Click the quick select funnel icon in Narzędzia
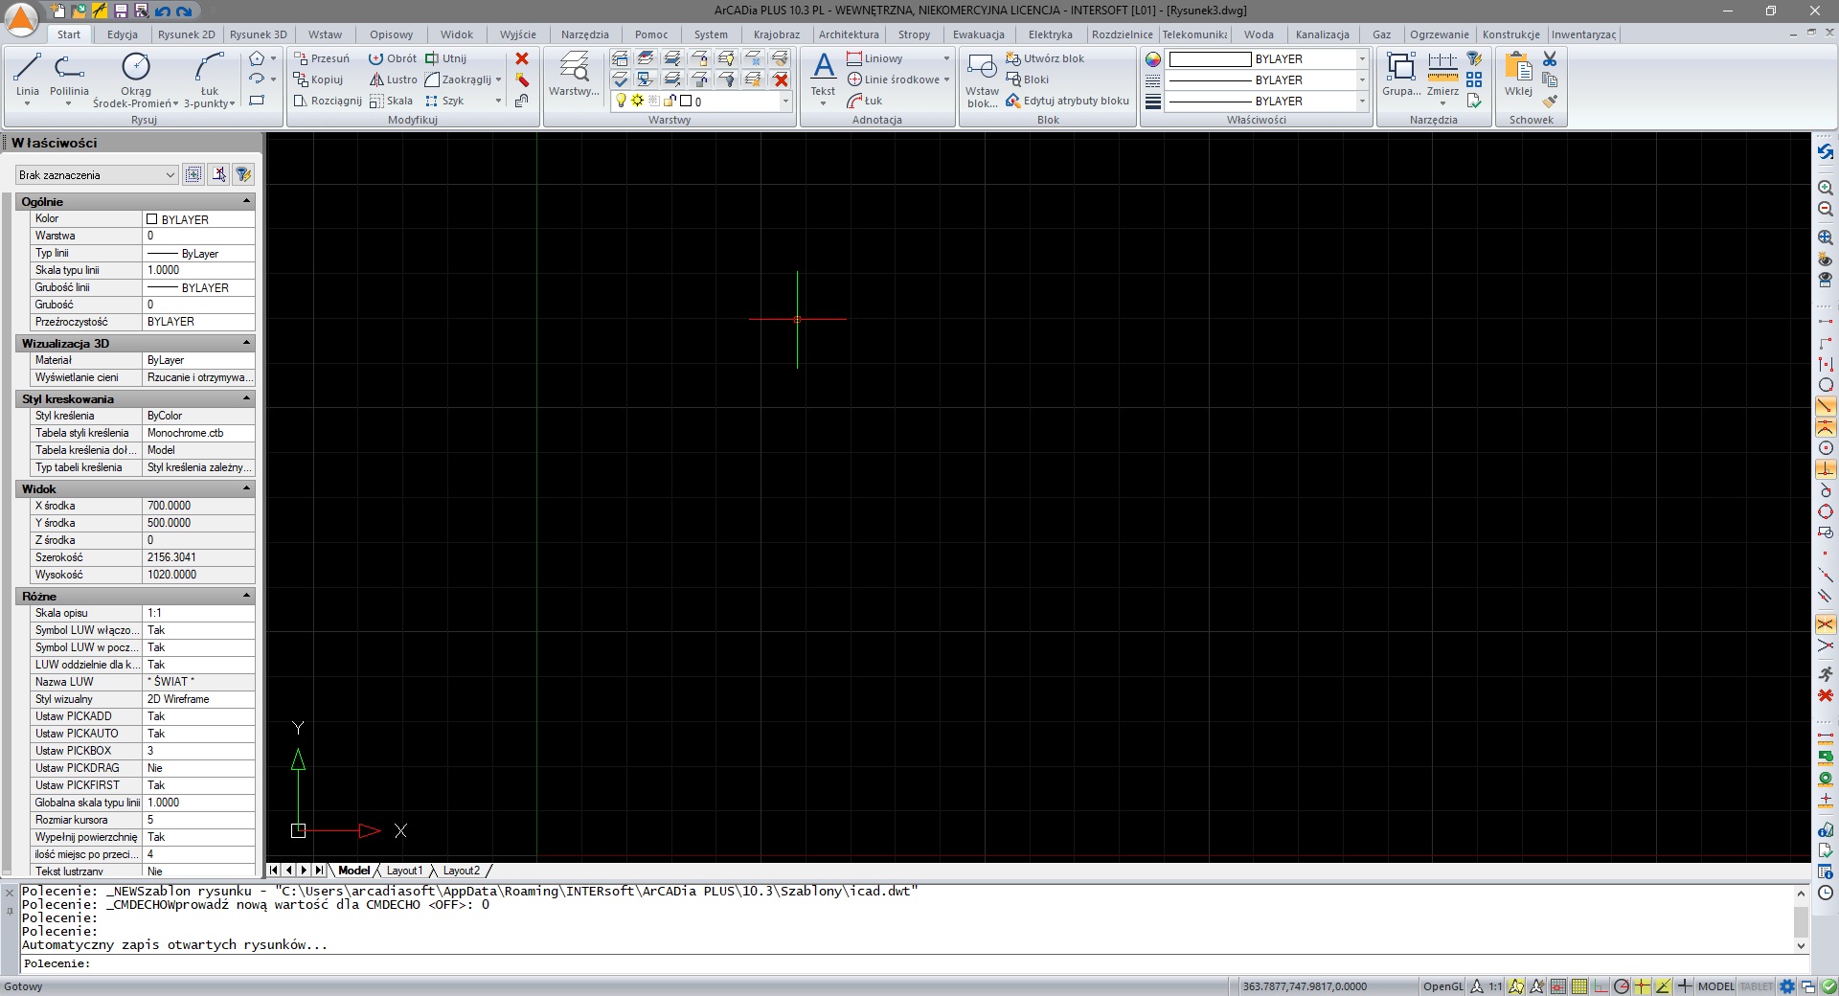Image resolution: width=1839 pixels, height=996 pixels. (x=1474, y=58)
